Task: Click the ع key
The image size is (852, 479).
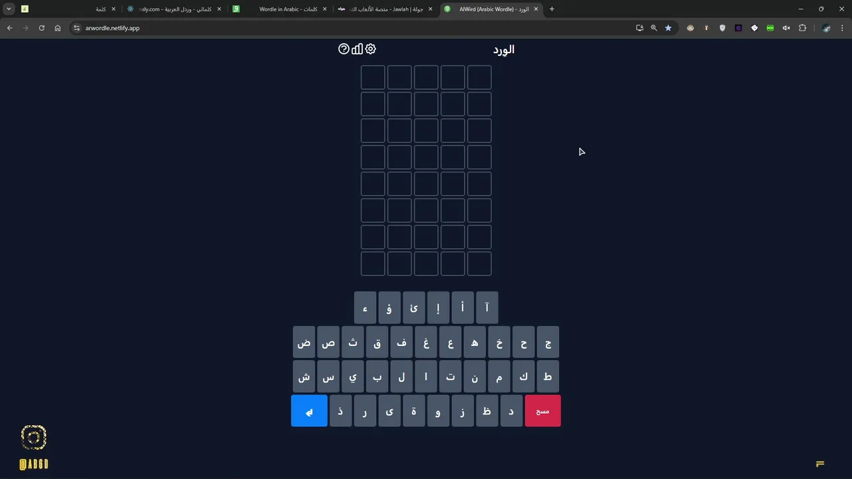Action: point(450,343)
